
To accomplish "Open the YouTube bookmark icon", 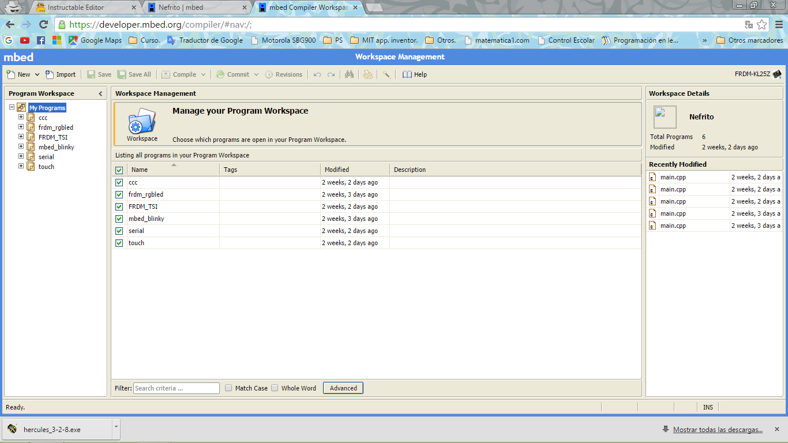I will pyautogui.click(x=25, y=40).
